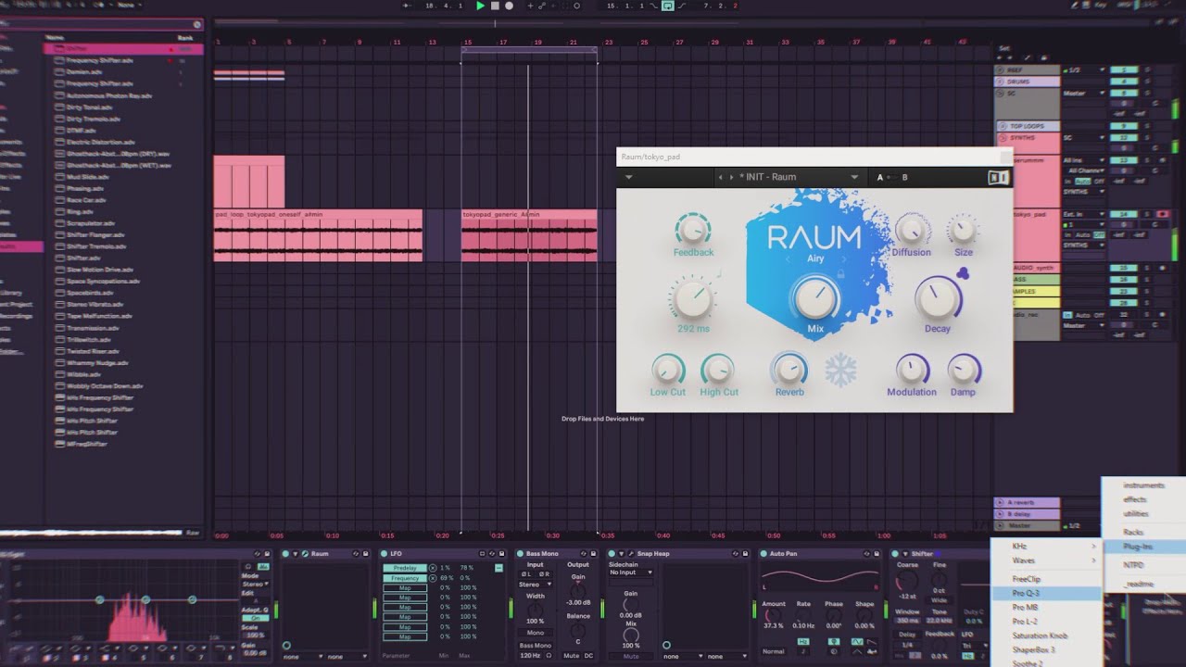Open the EQ Mode Stereo dropdown
The width and height of the screenshot is (1186, 667).
(254, 585)
